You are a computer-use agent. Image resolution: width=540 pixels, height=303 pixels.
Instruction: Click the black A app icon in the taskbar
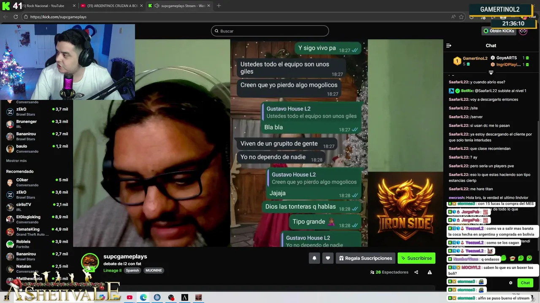(x=184, y=298)
